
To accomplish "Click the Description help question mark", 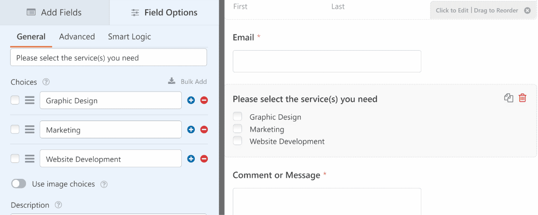I will pyautogui.click(x=58, y=205).
